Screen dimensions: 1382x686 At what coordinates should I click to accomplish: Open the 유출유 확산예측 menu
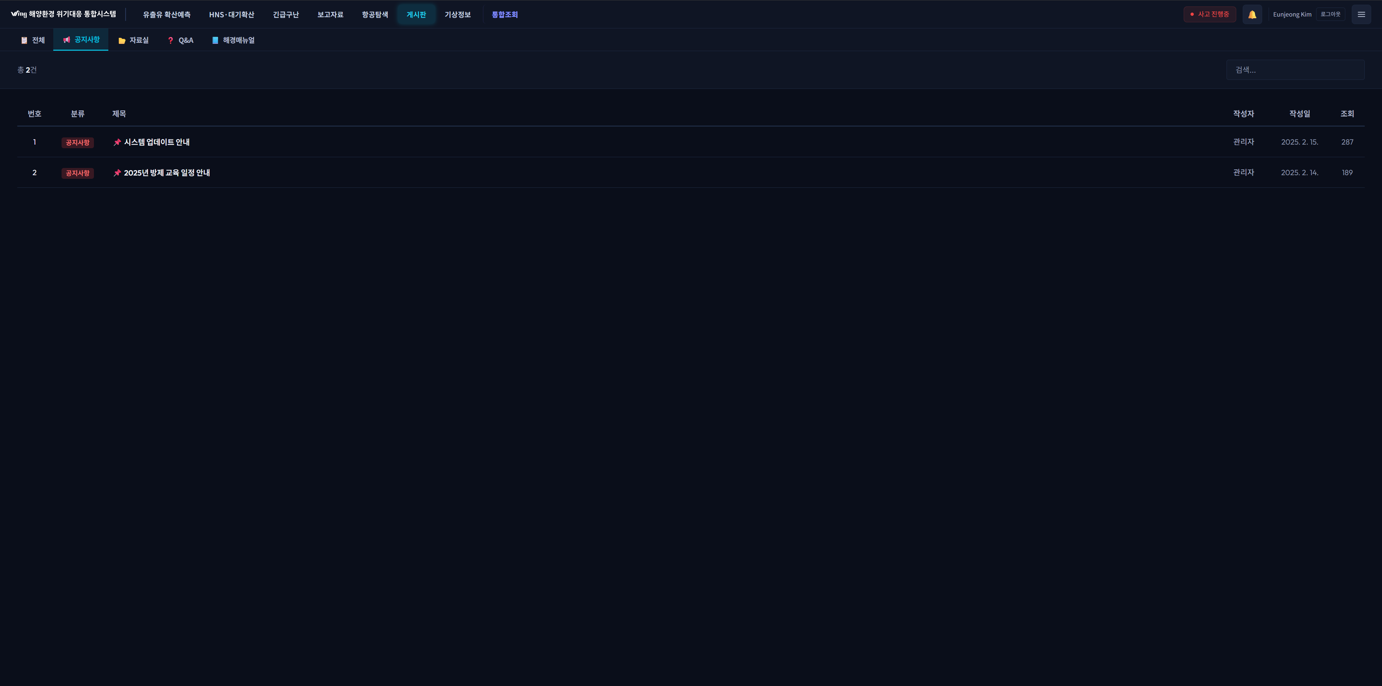(x=166, y=14)
